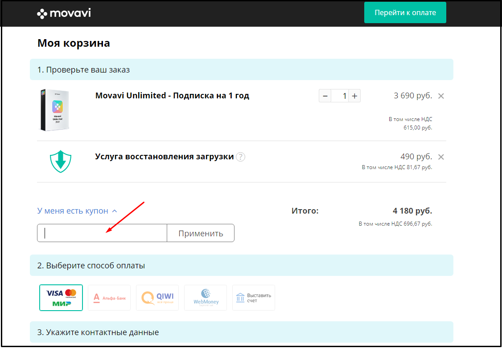Click the В том числе НДС 696,67 руб. text
The height and width of the screenshot is (348, 502).
coord(395,224)
